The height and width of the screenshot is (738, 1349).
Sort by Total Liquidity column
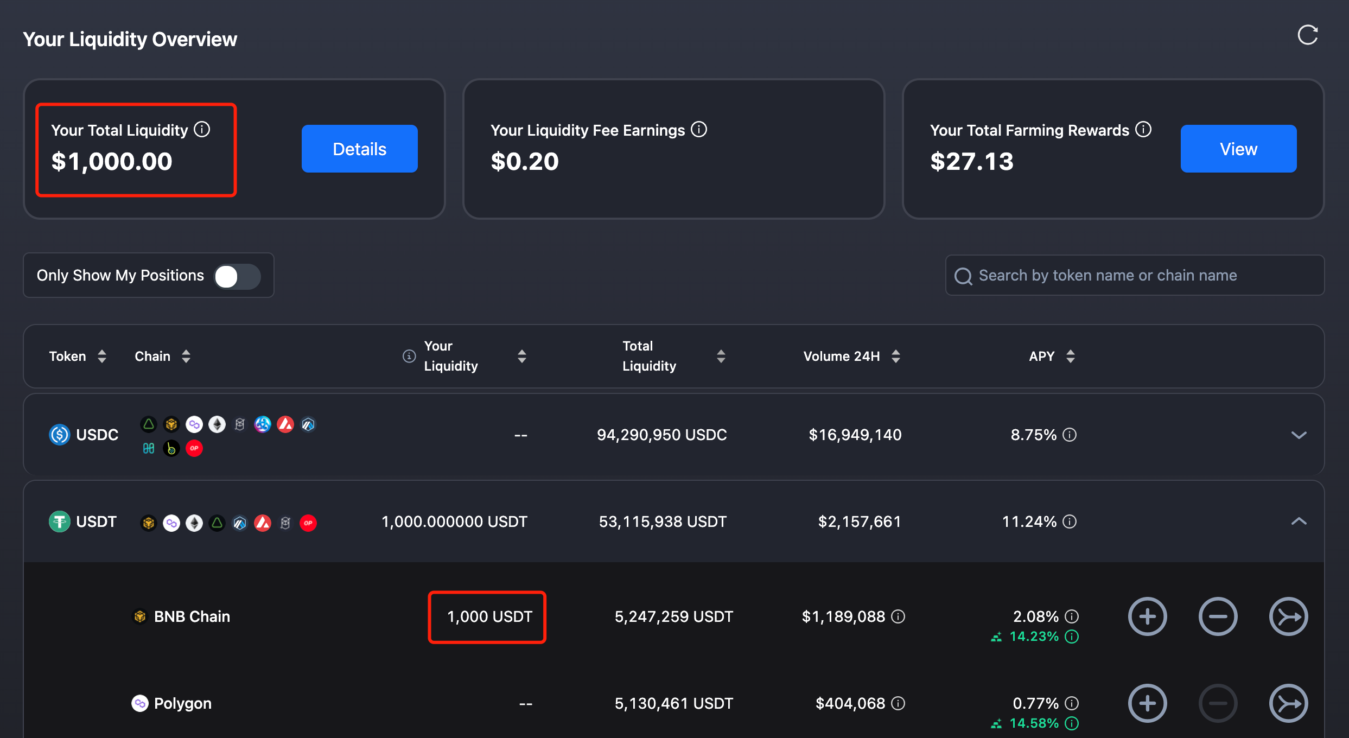[x=721, y=357]
